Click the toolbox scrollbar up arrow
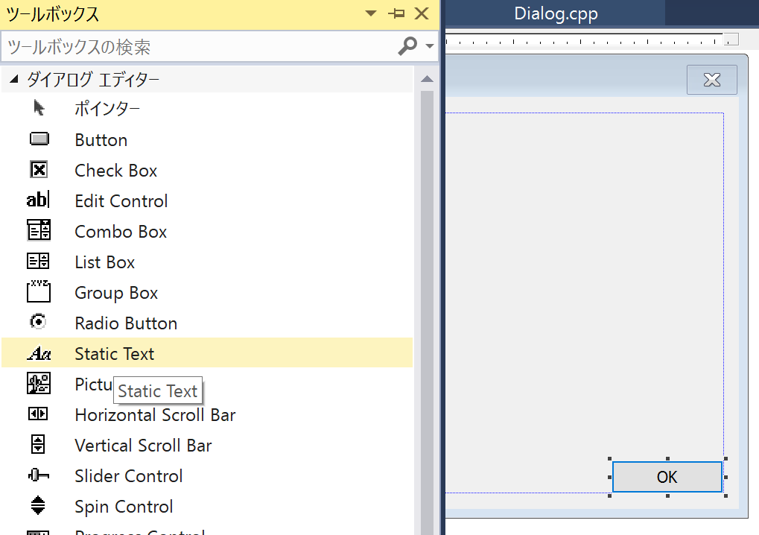This screenshot has height=535, width=759. click(427, 79)
